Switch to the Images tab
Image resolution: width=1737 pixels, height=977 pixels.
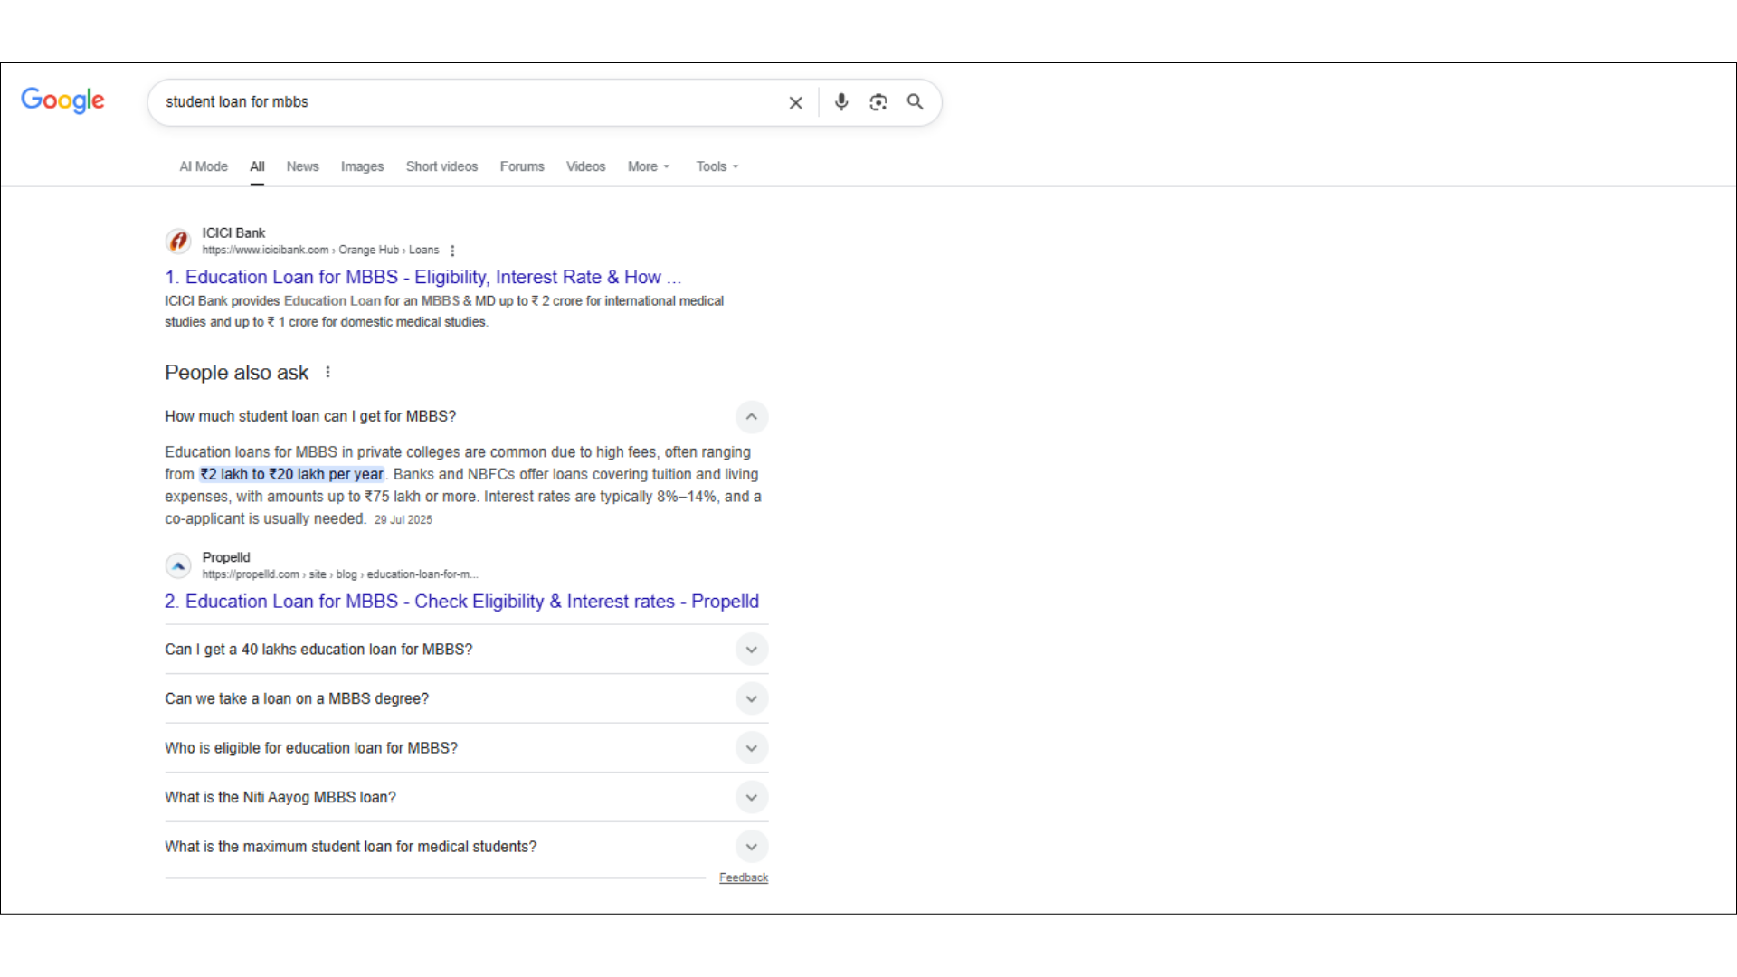click(x=362, y=166)
